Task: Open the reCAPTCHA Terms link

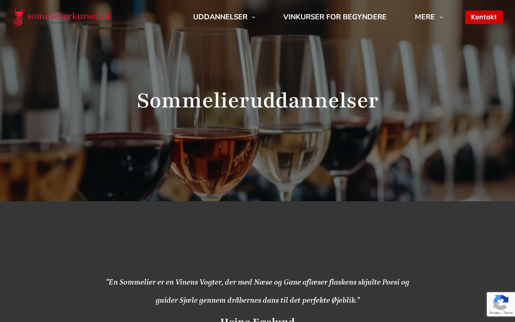Action: pos(508,313)
